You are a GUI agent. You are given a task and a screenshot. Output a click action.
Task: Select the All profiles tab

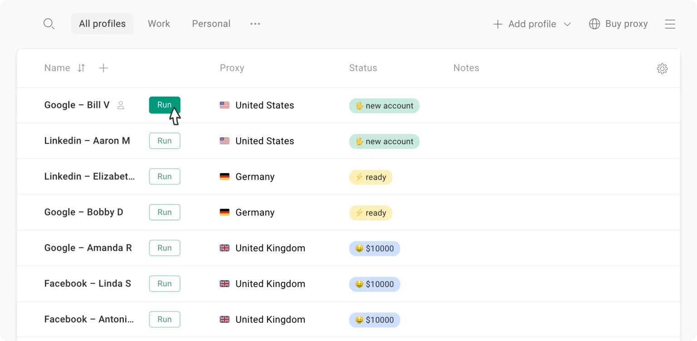(x=102, y=24)
